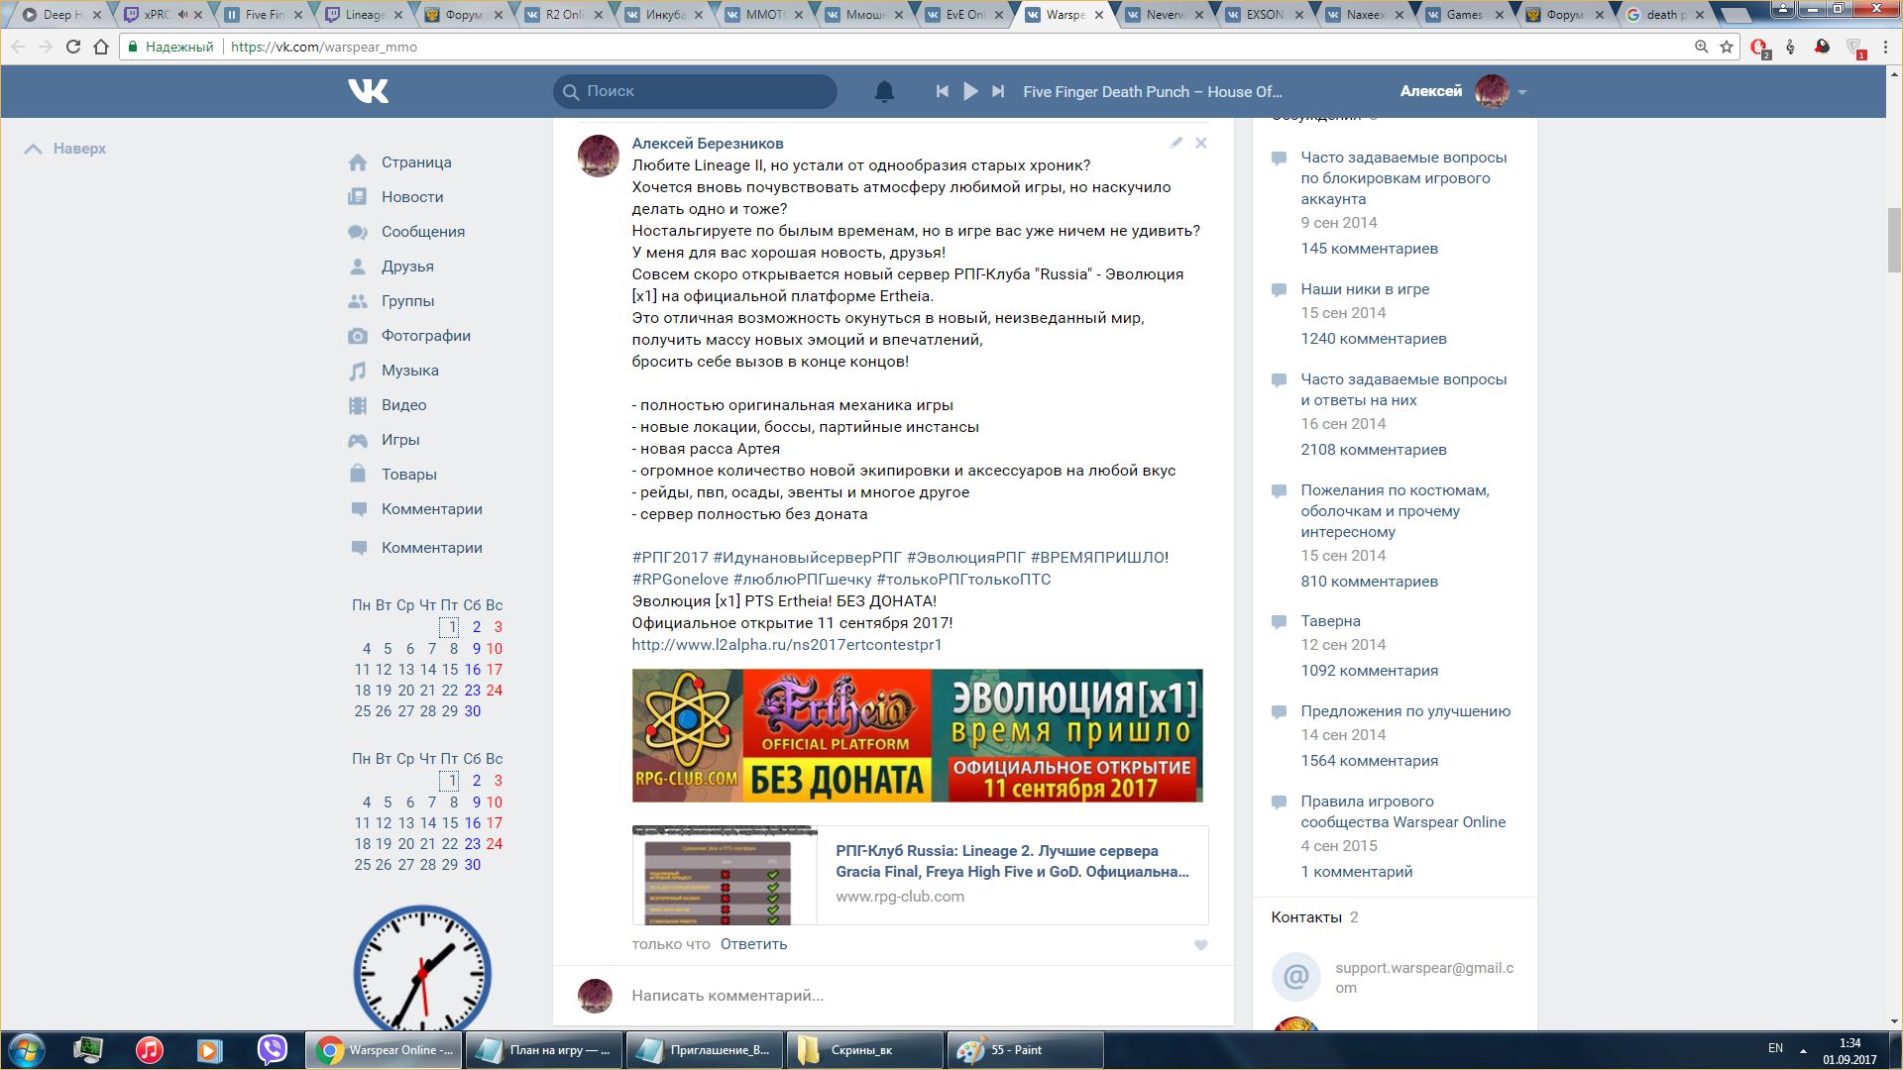Click the Игры gamepad icon
The height and width of the screenshot is (1070, 1903).
pos(358,440)
